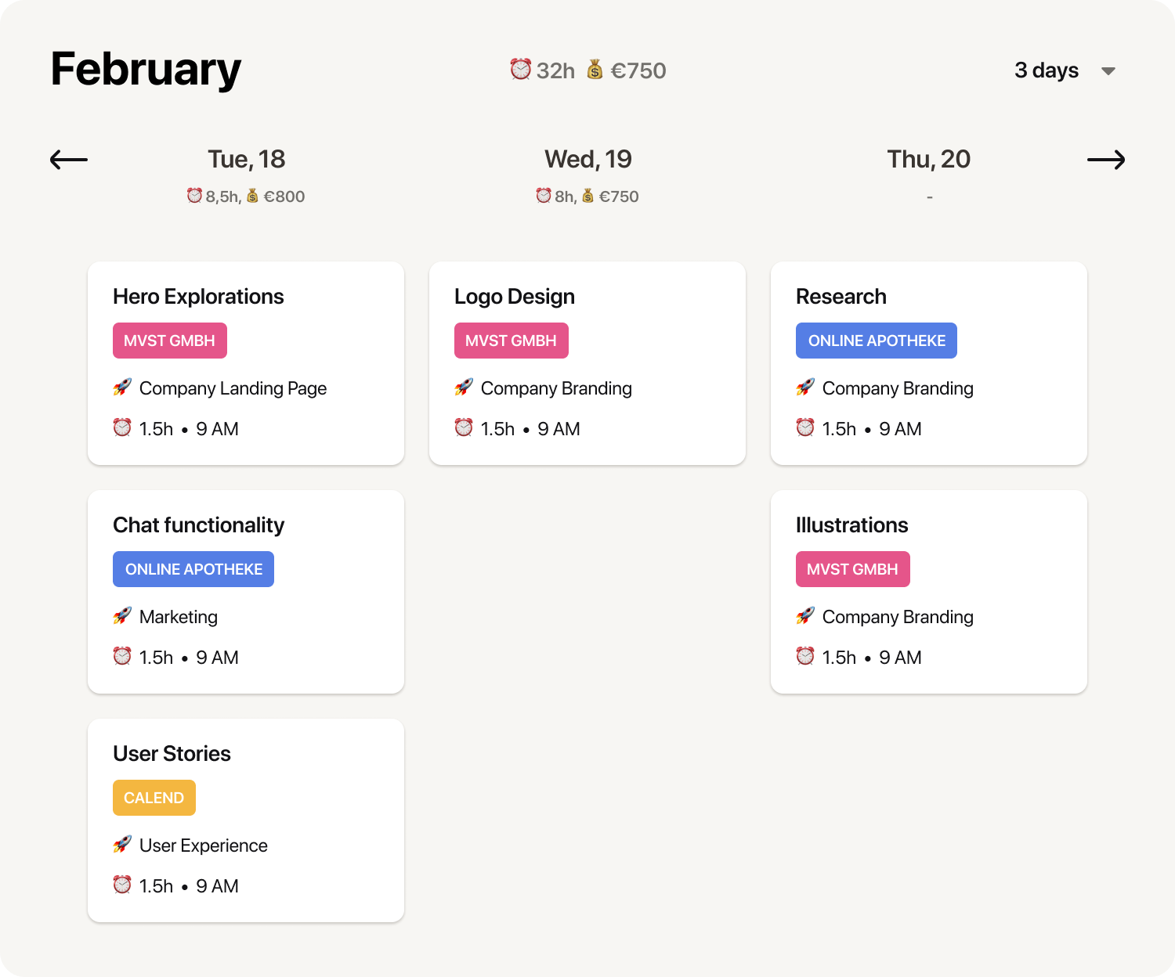Click clock icon on Logo Design card
The image size is (1175, 977).
coord(464,427)
